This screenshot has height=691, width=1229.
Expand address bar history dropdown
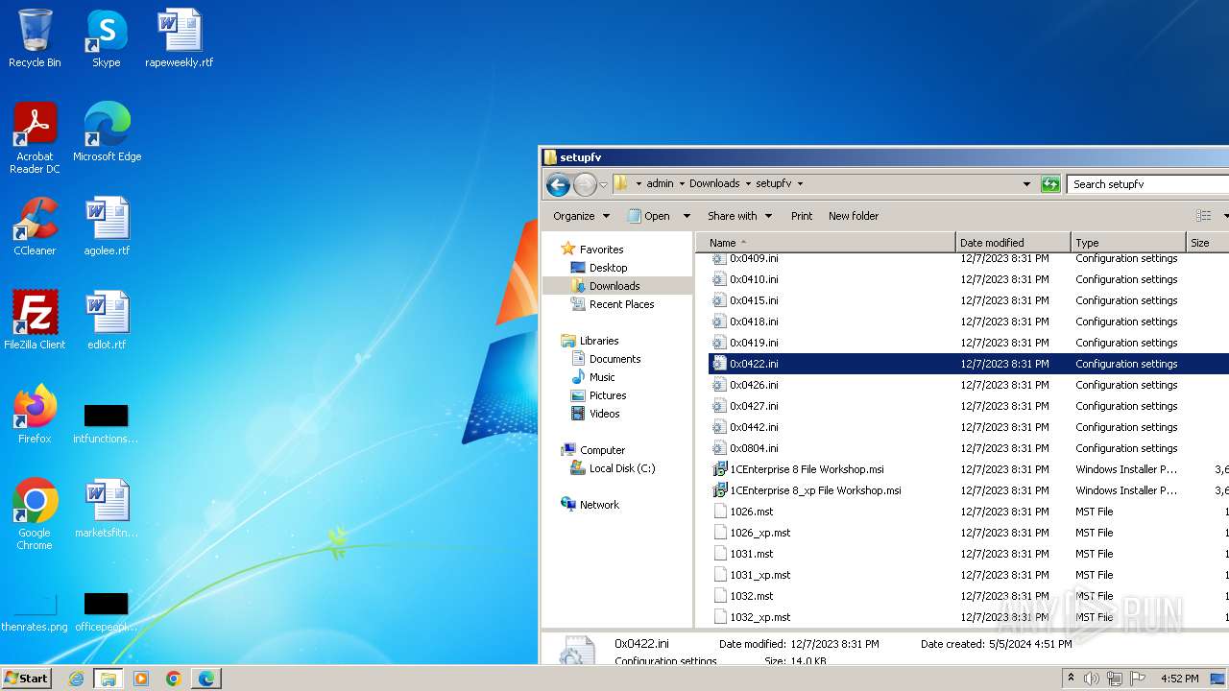point(1026,184)
